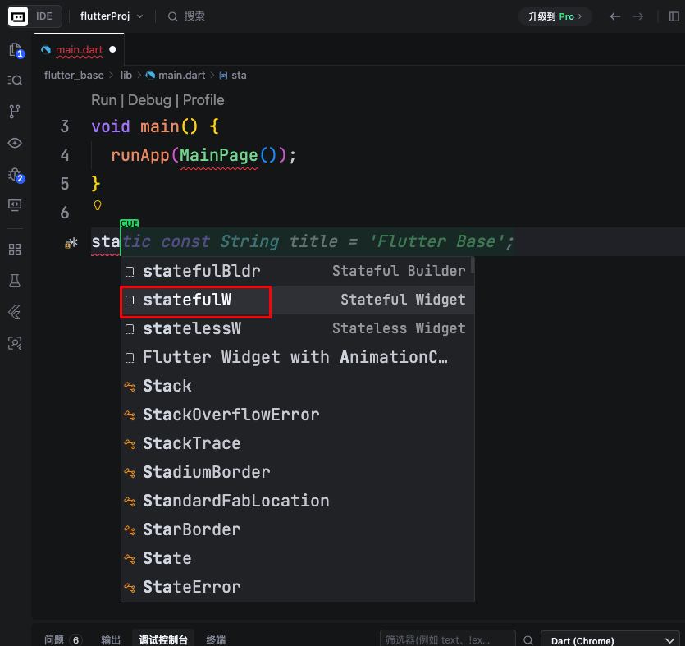Open Run and Debug bug icon
The height and width of the screenshot is (646, 685).
15,174
